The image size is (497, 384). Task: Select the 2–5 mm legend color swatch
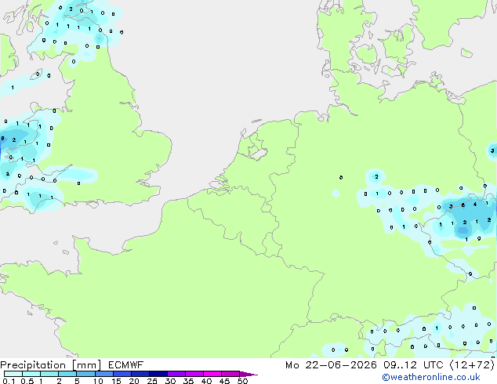[67, 374]
